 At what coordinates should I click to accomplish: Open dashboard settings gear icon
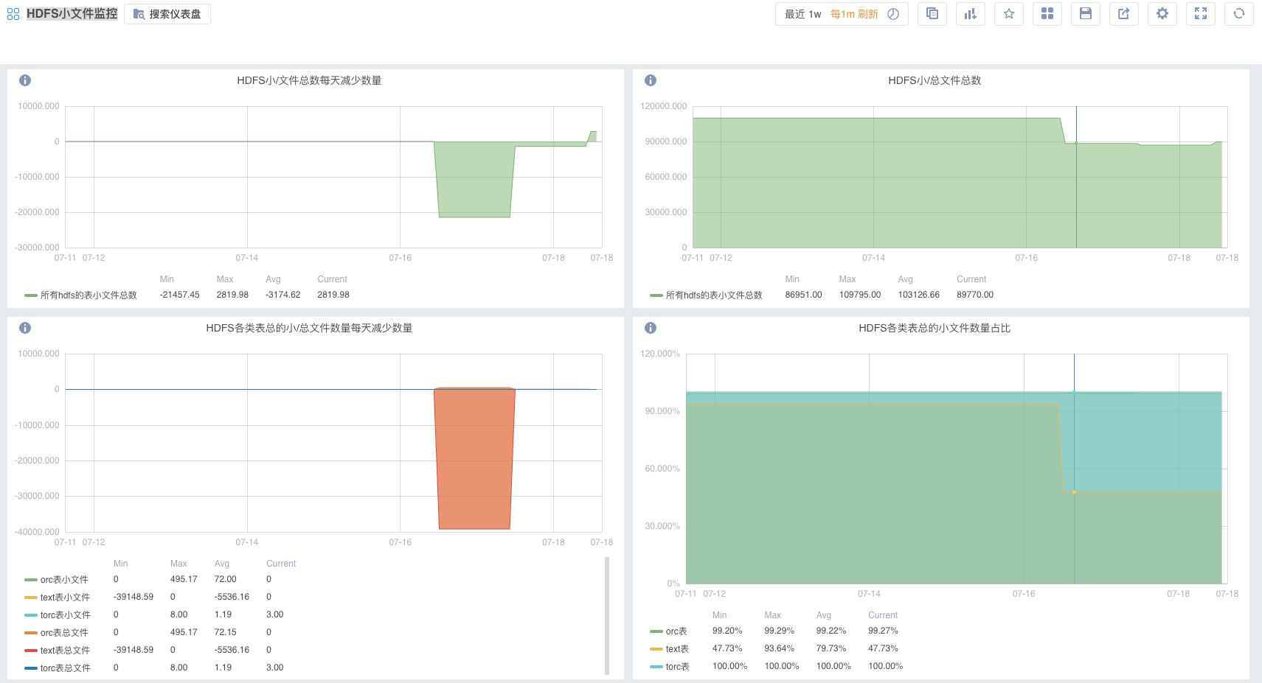[1162, 14]
